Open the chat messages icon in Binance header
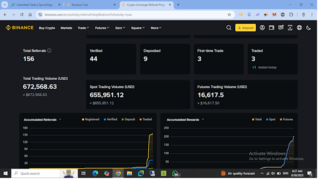This screenshot has height=184, width=318. [281, 28]
